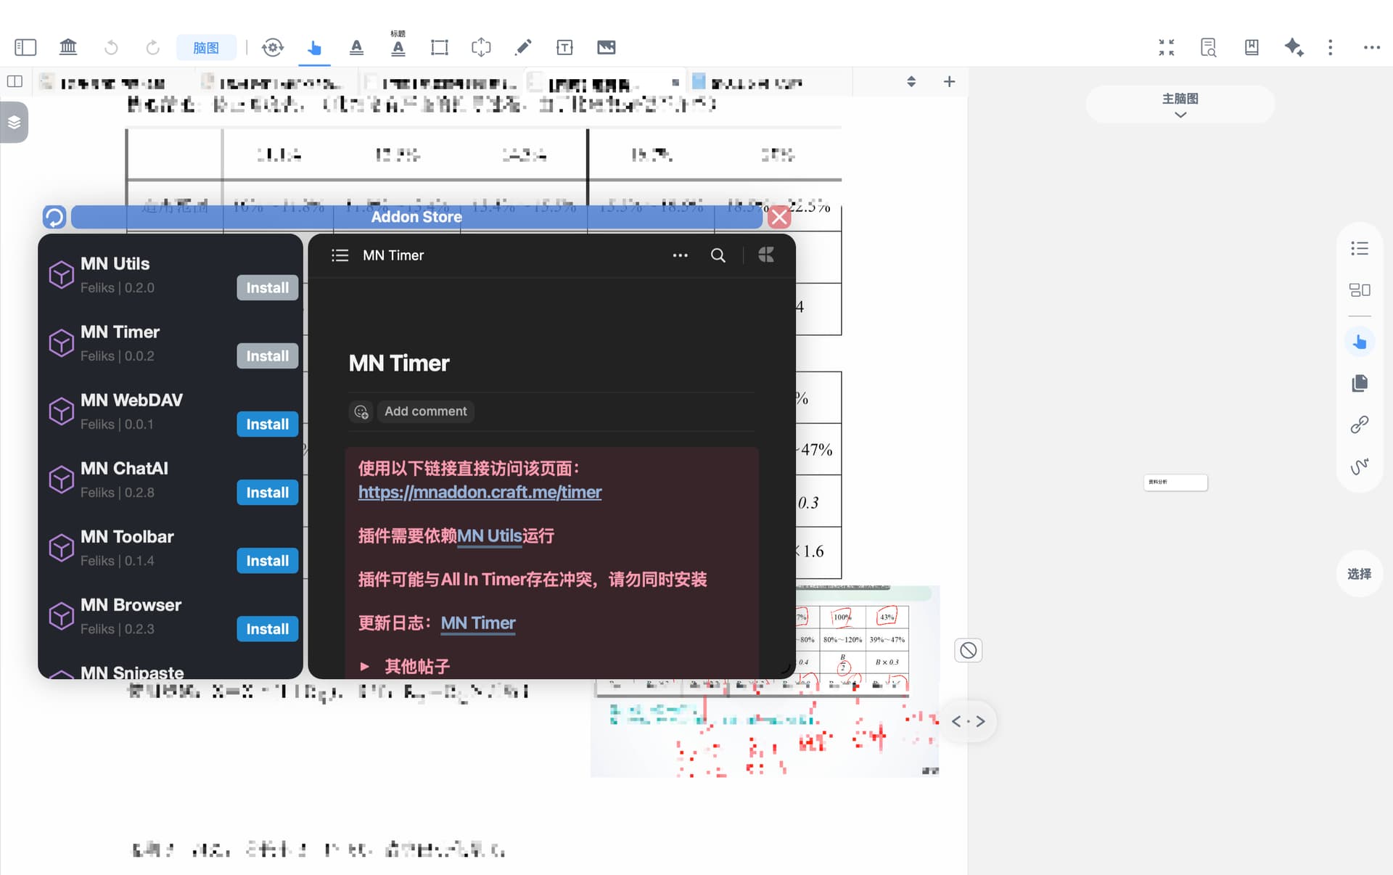The width and height of the screenshot is (1393, 875).
Task: Click the pencil drawing tool
Action: [523, 47]
